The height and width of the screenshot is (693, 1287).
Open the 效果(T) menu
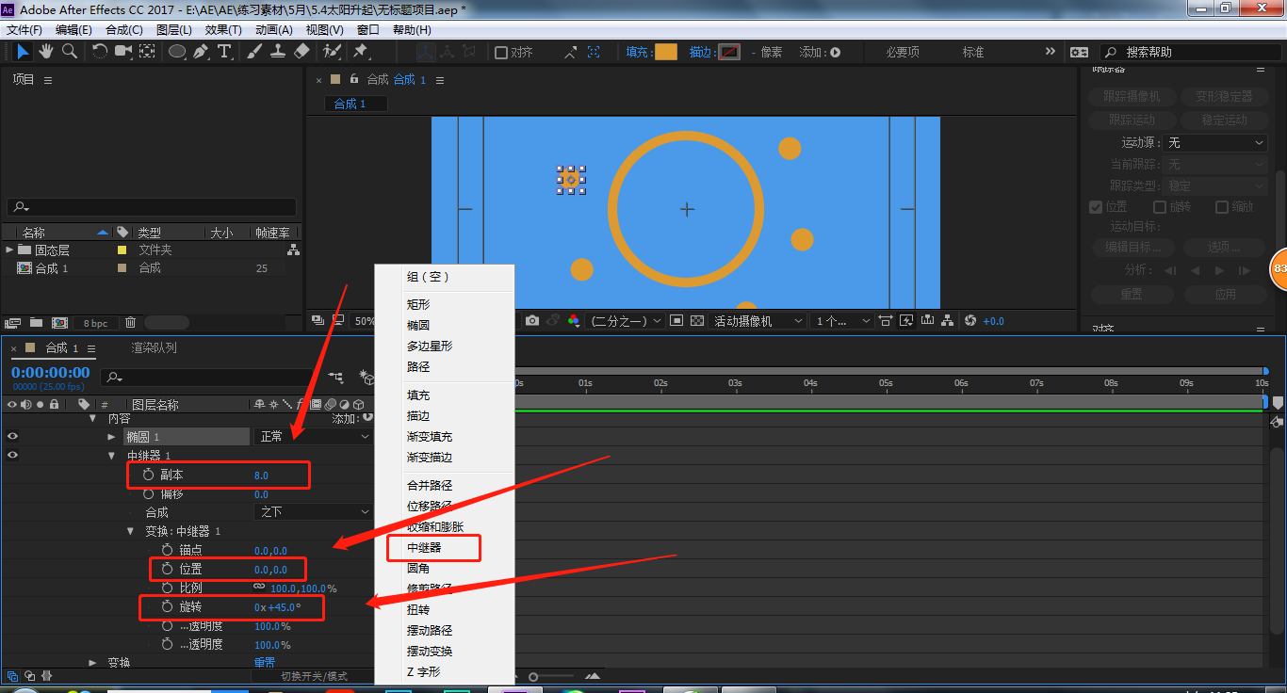[223, 30]
